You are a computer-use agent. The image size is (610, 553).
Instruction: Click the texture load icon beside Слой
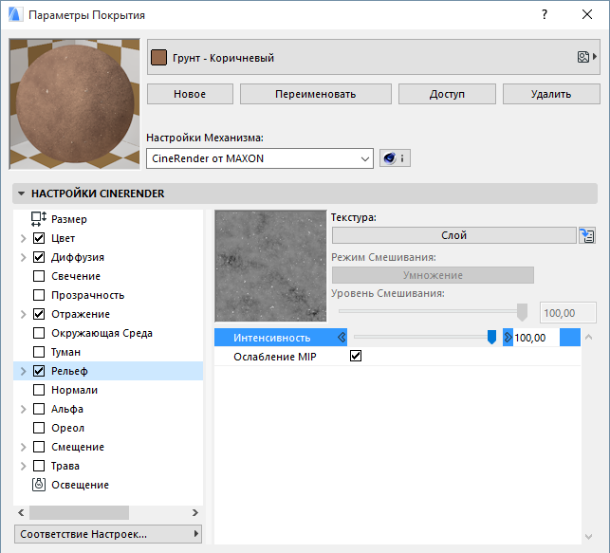[587, 236]
